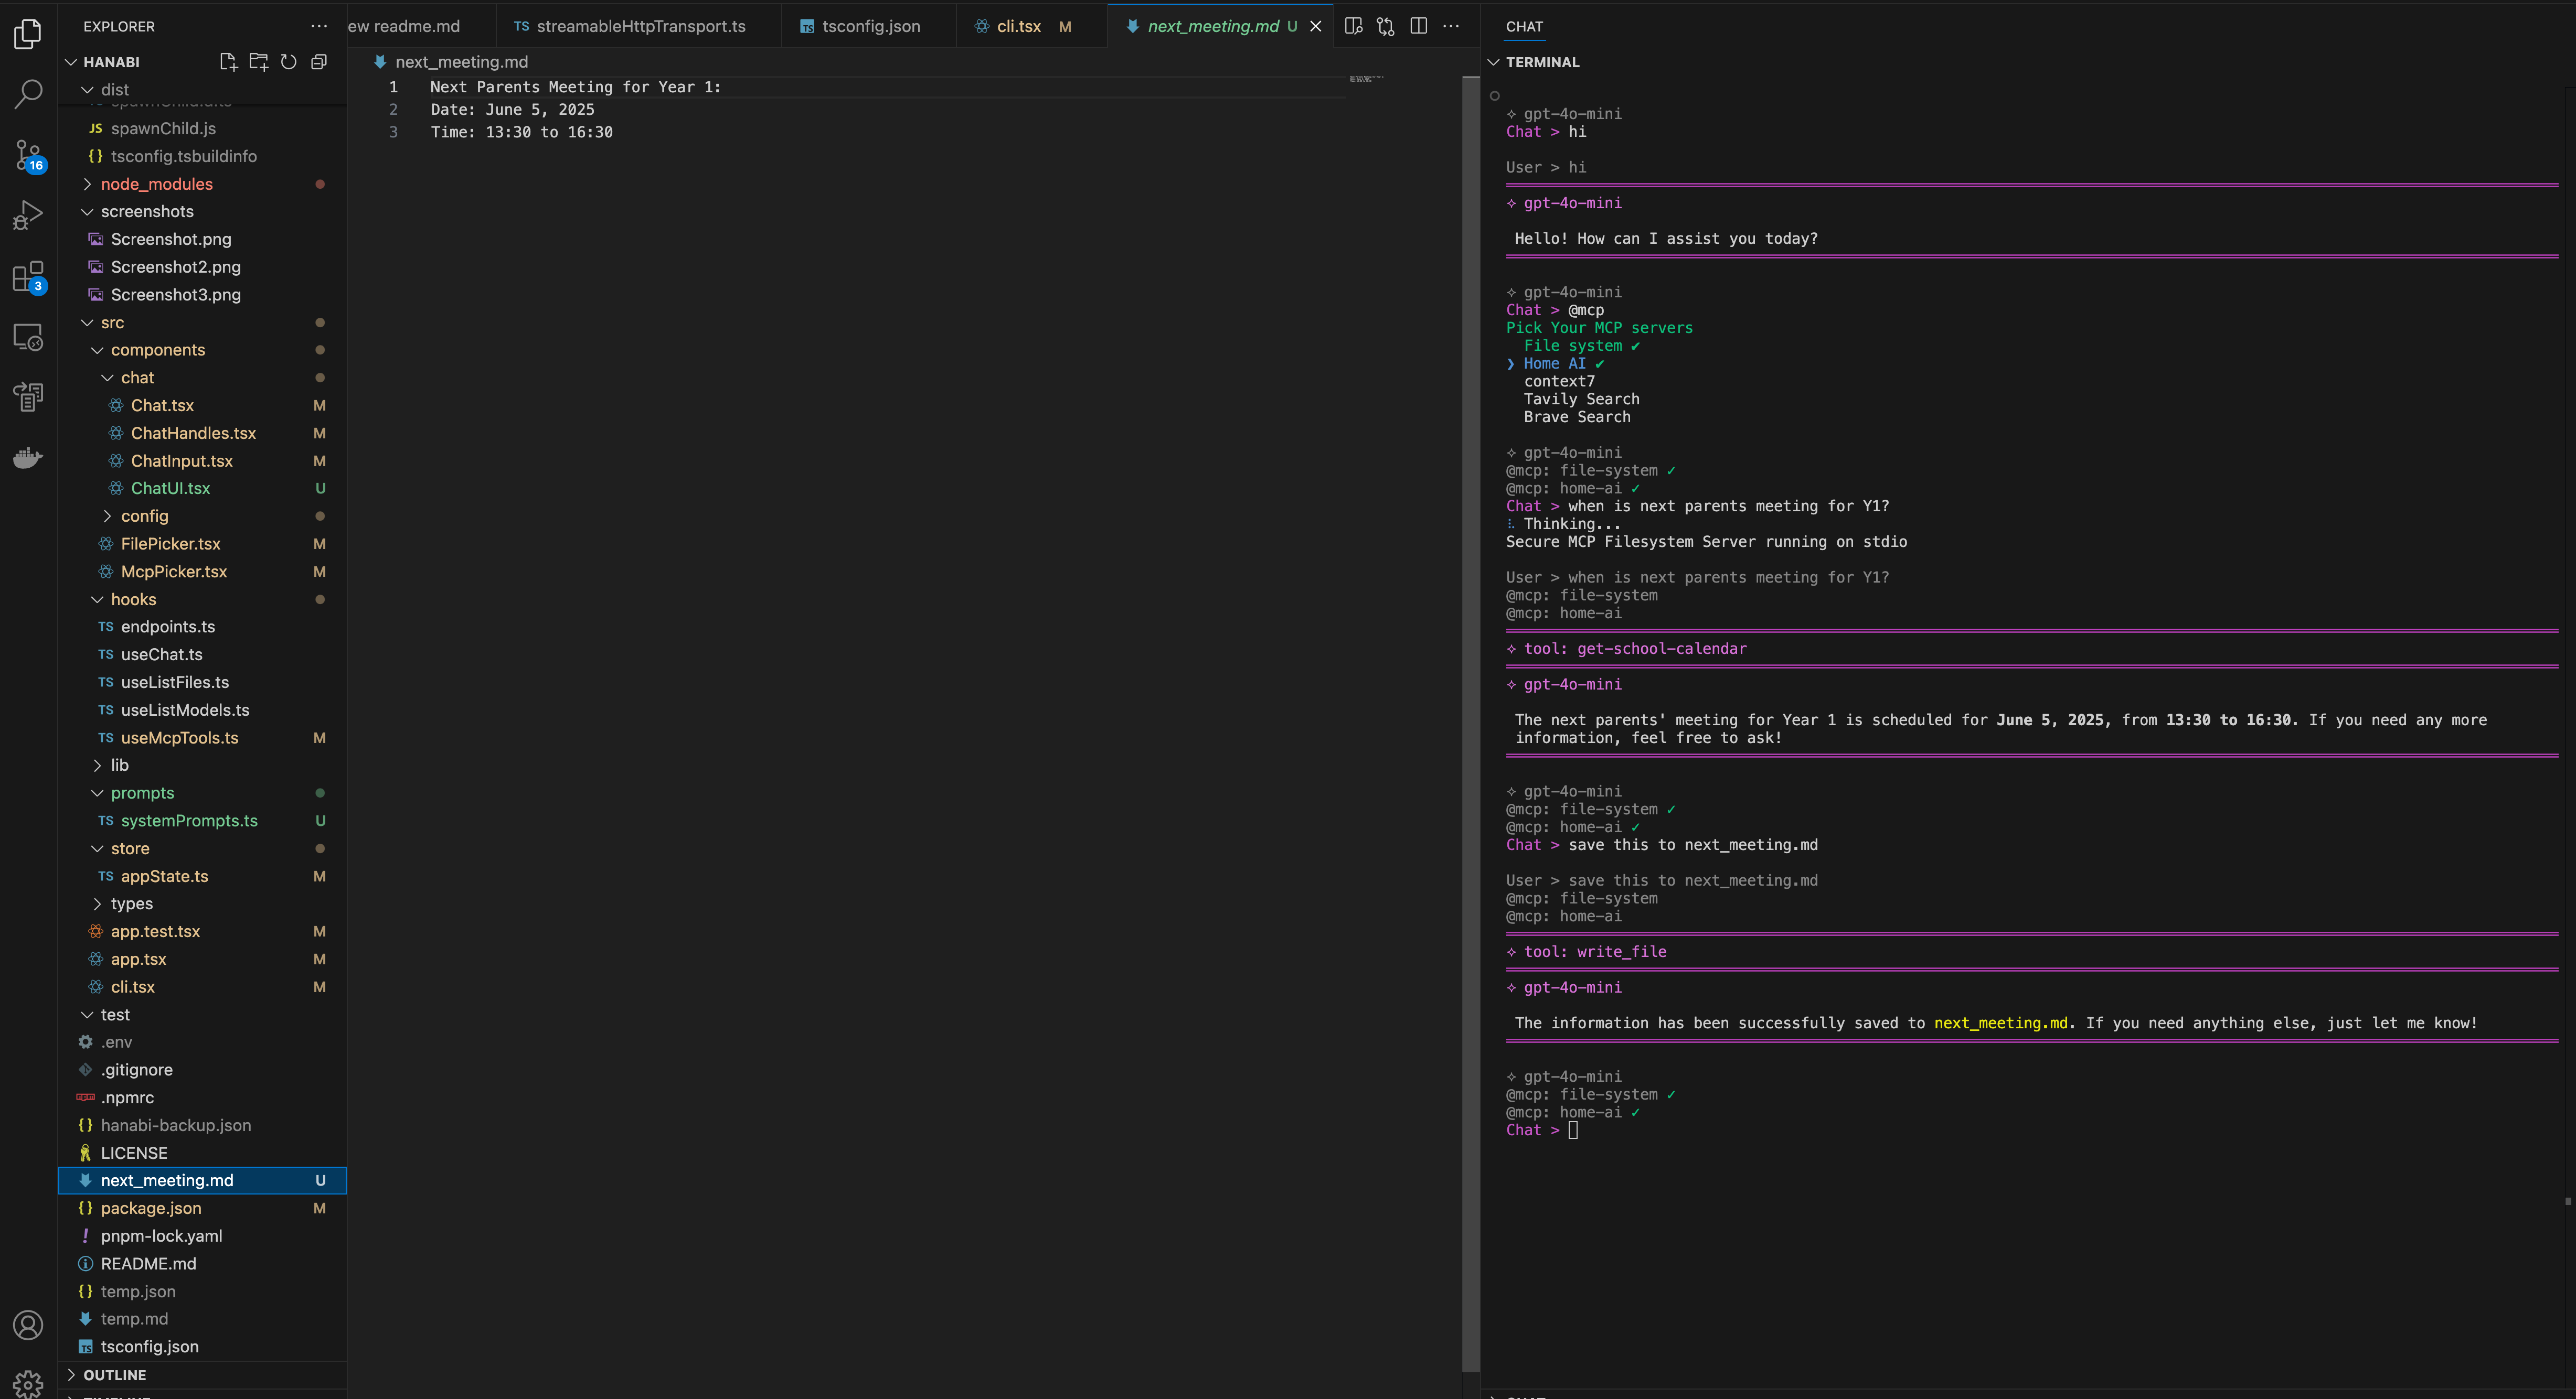Image resolution: width=2576 pixels, height=1399 pixels.
Task: Open the editor More Actions ellipsis menu
Action: tap(1452, 26)
